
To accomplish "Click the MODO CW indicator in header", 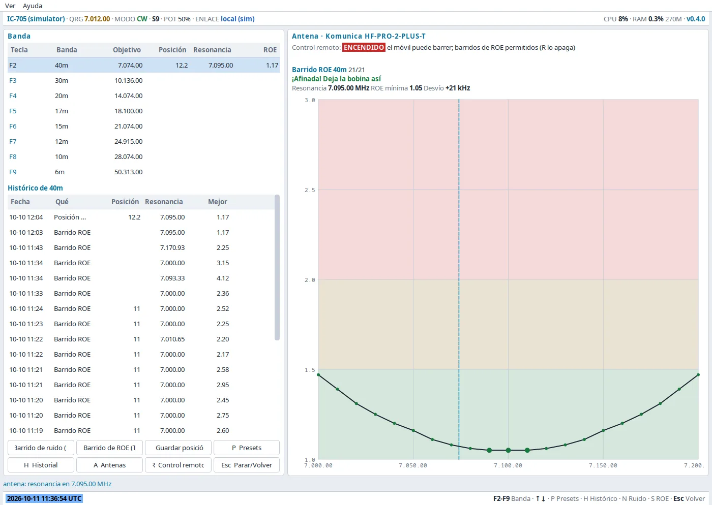I will [x=131, y=19].
